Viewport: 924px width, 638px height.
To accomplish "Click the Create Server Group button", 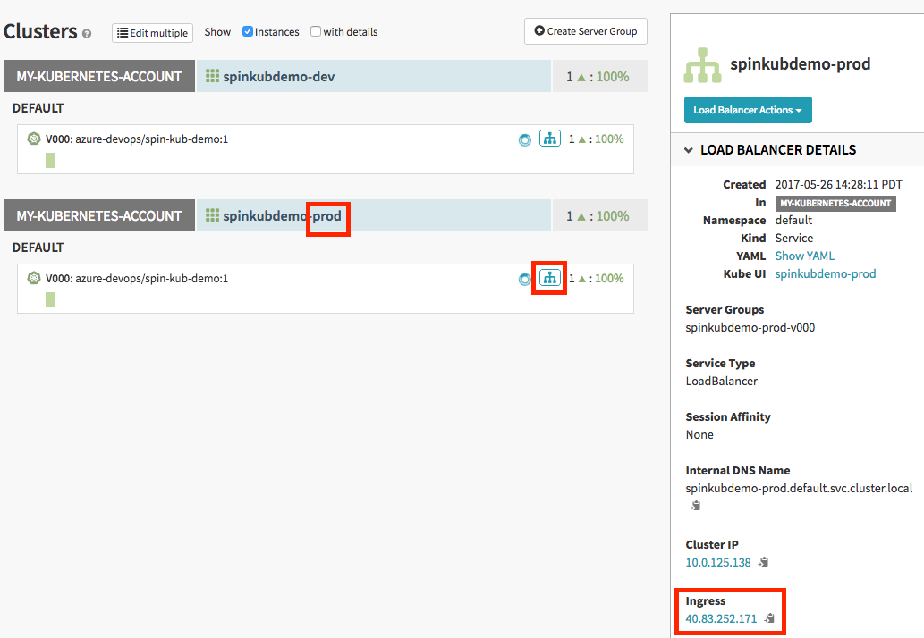I will 585,31.
